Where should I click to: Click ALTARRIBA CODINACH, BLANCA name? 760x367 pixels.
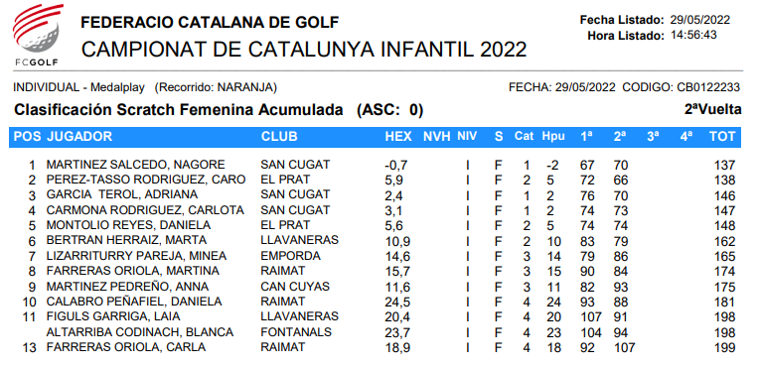click(x=140, y=332)
